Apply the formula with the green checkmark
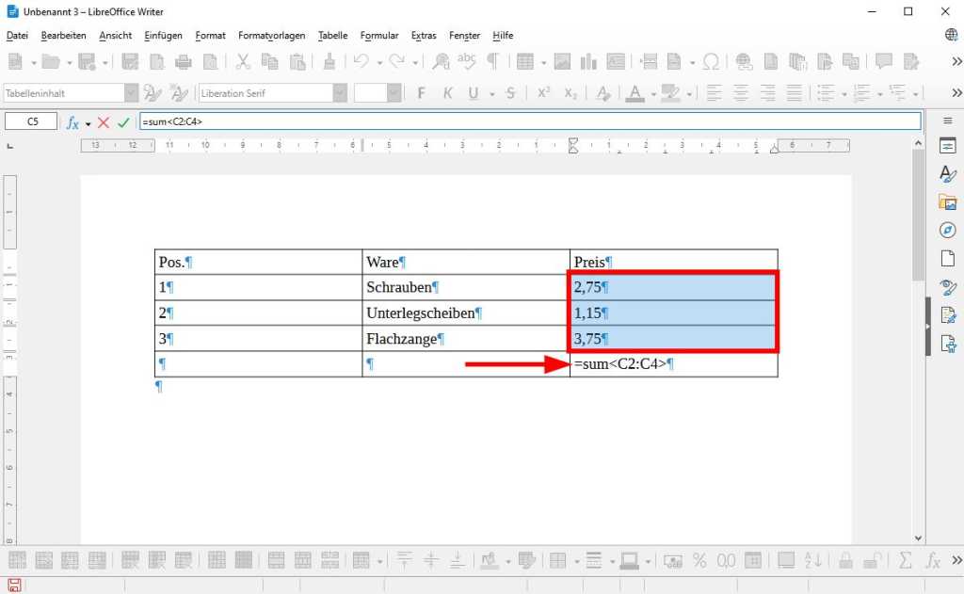The height and width of the screenshot is (594, 964). [122, 121]
